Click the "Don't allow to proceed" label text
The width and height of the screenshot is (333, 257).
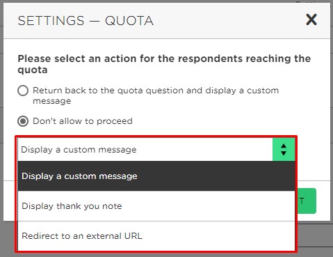[83, 121]
